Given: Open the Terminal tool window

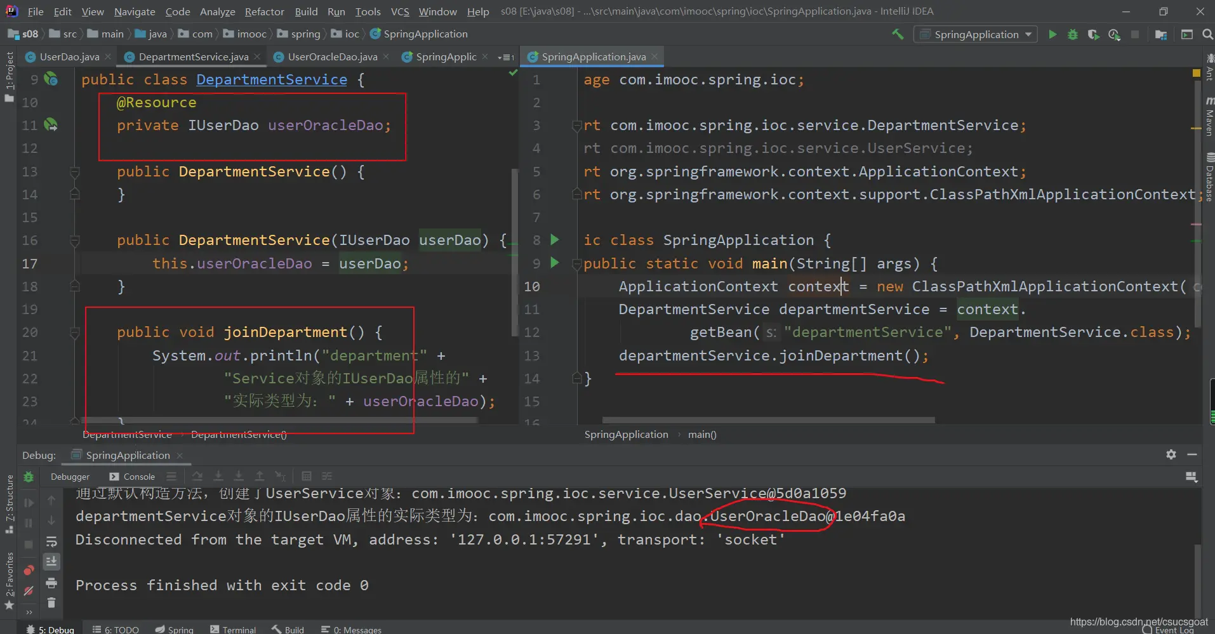Looking at the screenshot, I should coord(233,629).
